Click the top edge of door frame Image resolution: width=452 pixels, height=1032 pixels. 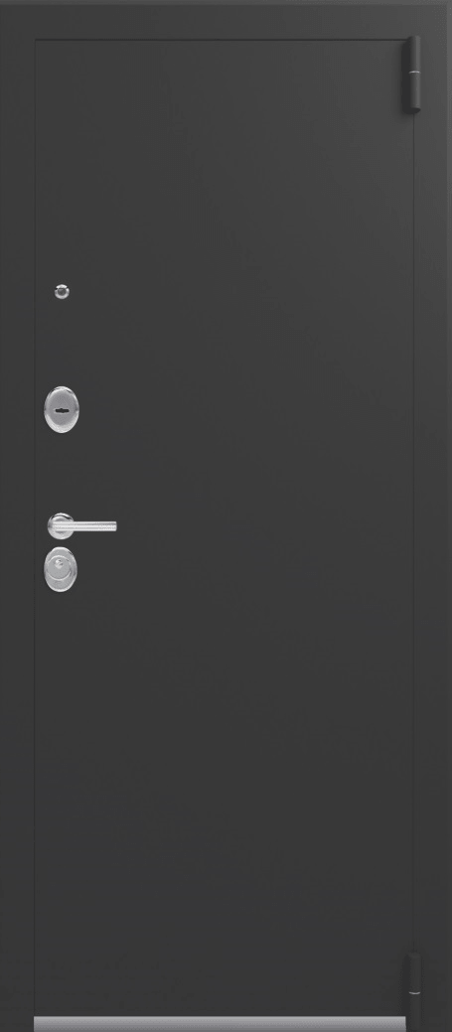pyautogui.click(x=226, y=20)
